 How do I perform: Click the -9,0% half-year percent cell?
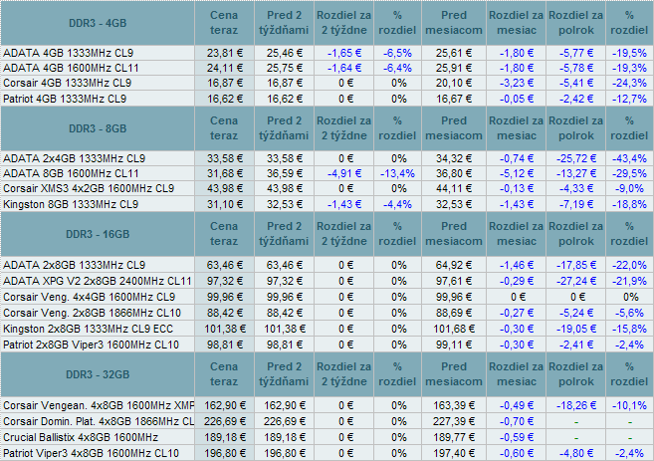(629, 188)
